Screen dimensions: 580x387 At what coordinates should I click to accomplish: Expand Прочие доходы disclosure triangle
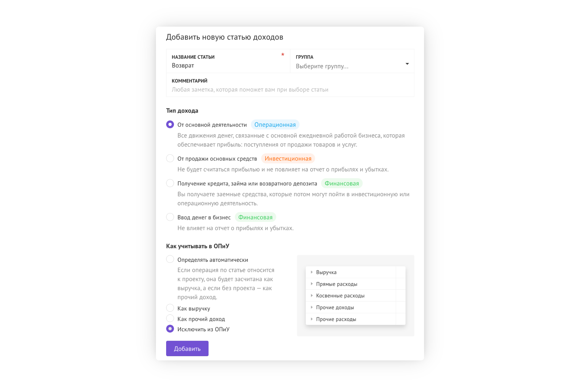point(311,307)
